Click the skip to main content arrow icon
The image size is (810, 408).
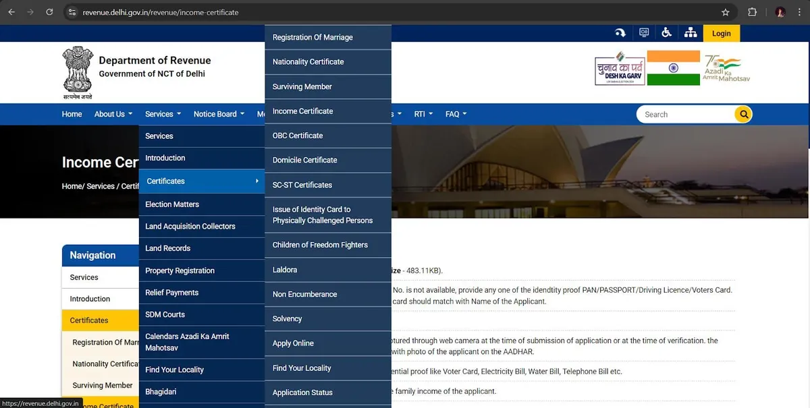pos(620,33)
